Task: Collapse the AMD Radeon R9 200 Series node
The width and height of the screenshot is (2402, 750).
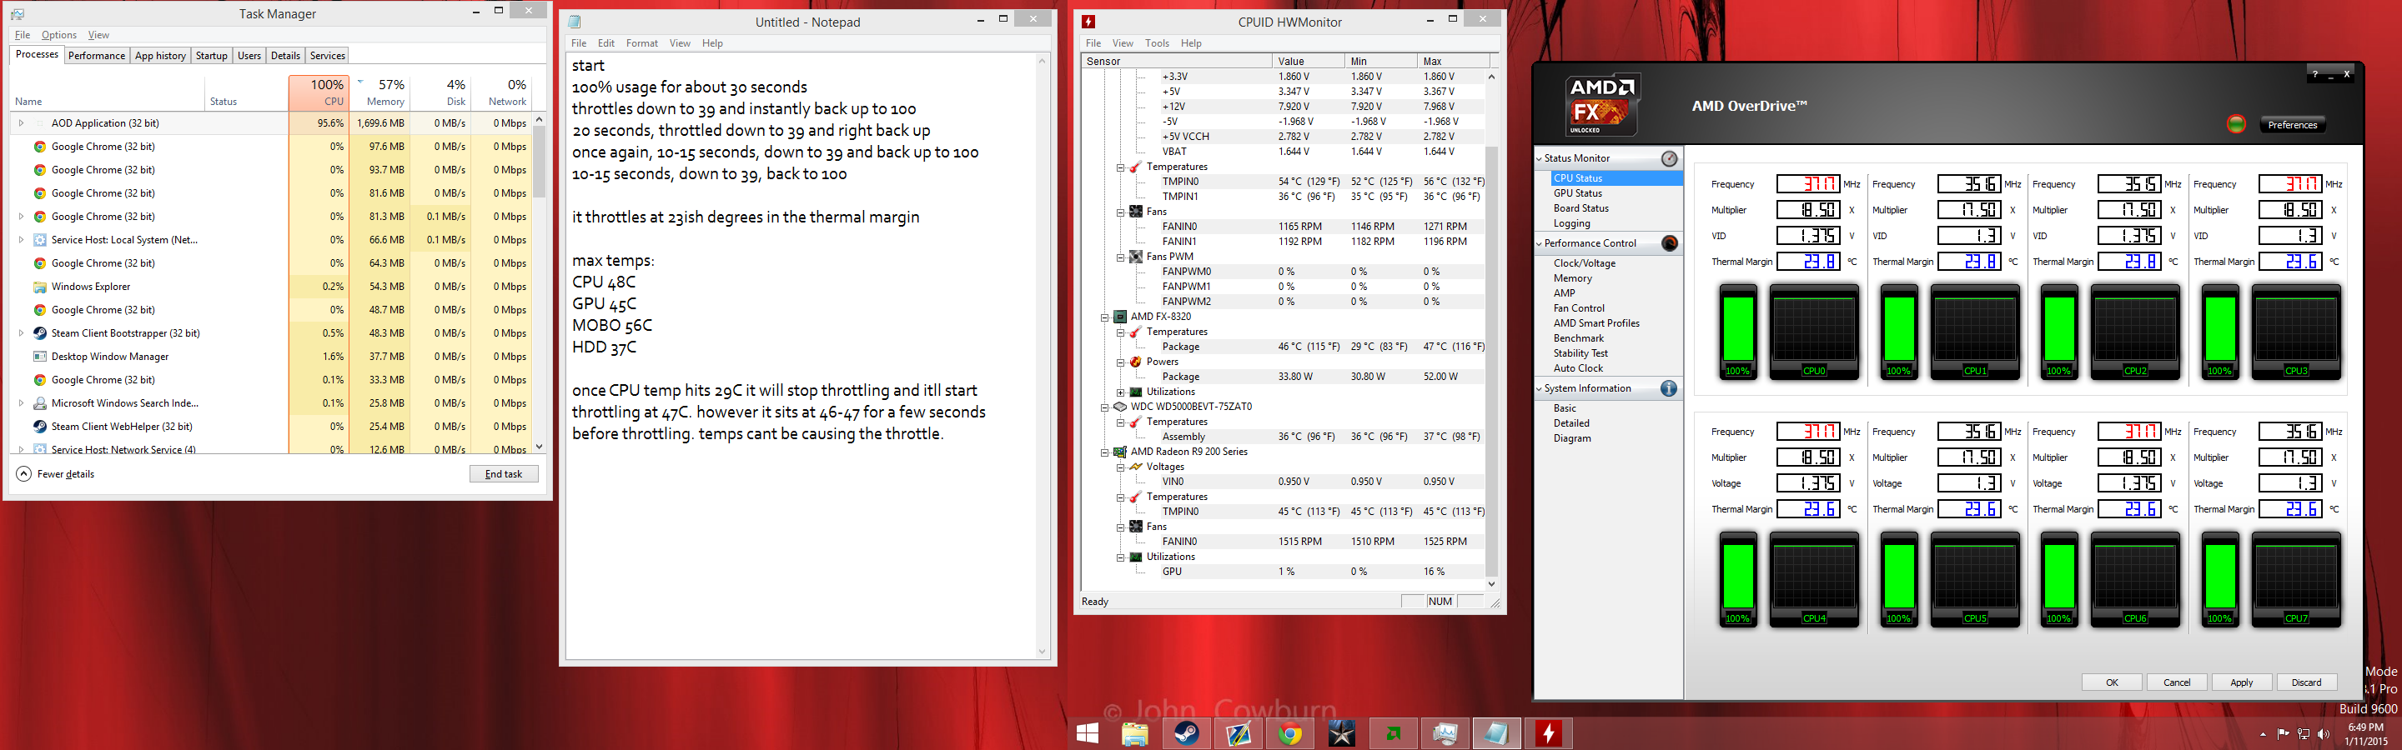Action: click(1105, 452)
